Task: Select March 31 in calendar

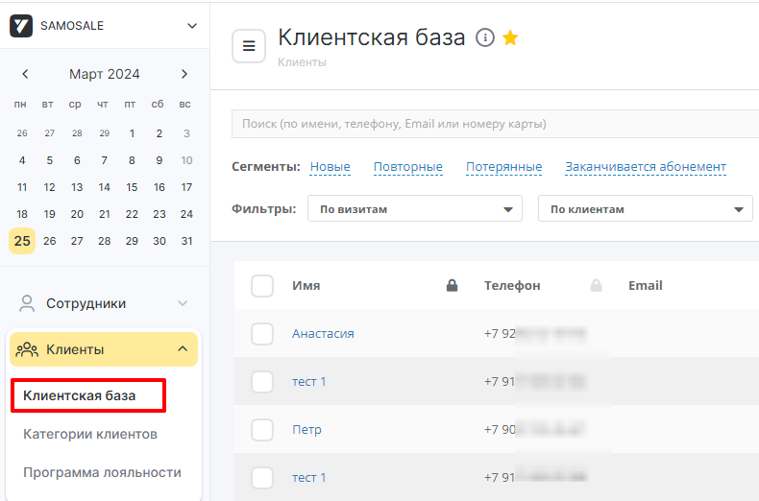Action: click(x=186, y=241)
